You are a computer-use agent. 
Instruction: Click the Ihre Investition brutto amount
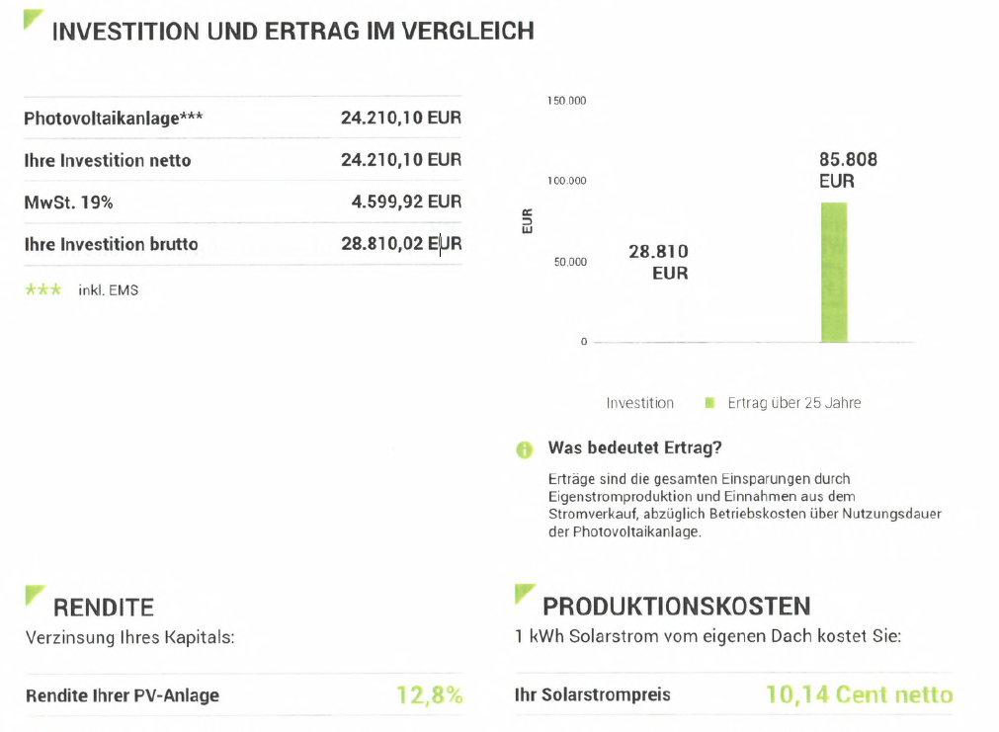click(401, 243)
